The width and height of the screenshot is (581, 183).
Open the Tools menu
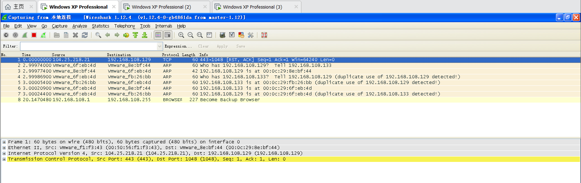[145, 26]
